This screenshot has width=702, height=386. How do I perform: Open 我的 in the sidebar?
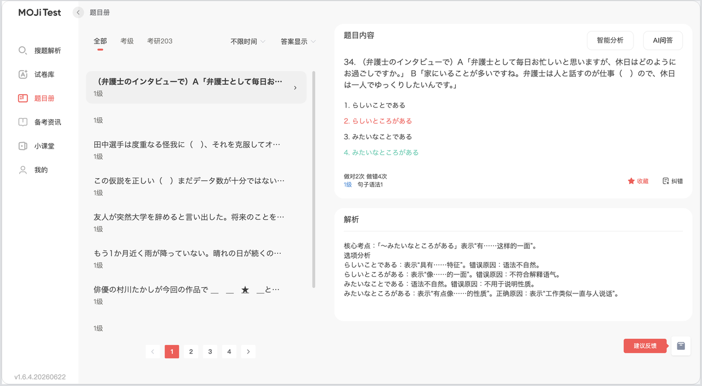[x=41, y=170]
